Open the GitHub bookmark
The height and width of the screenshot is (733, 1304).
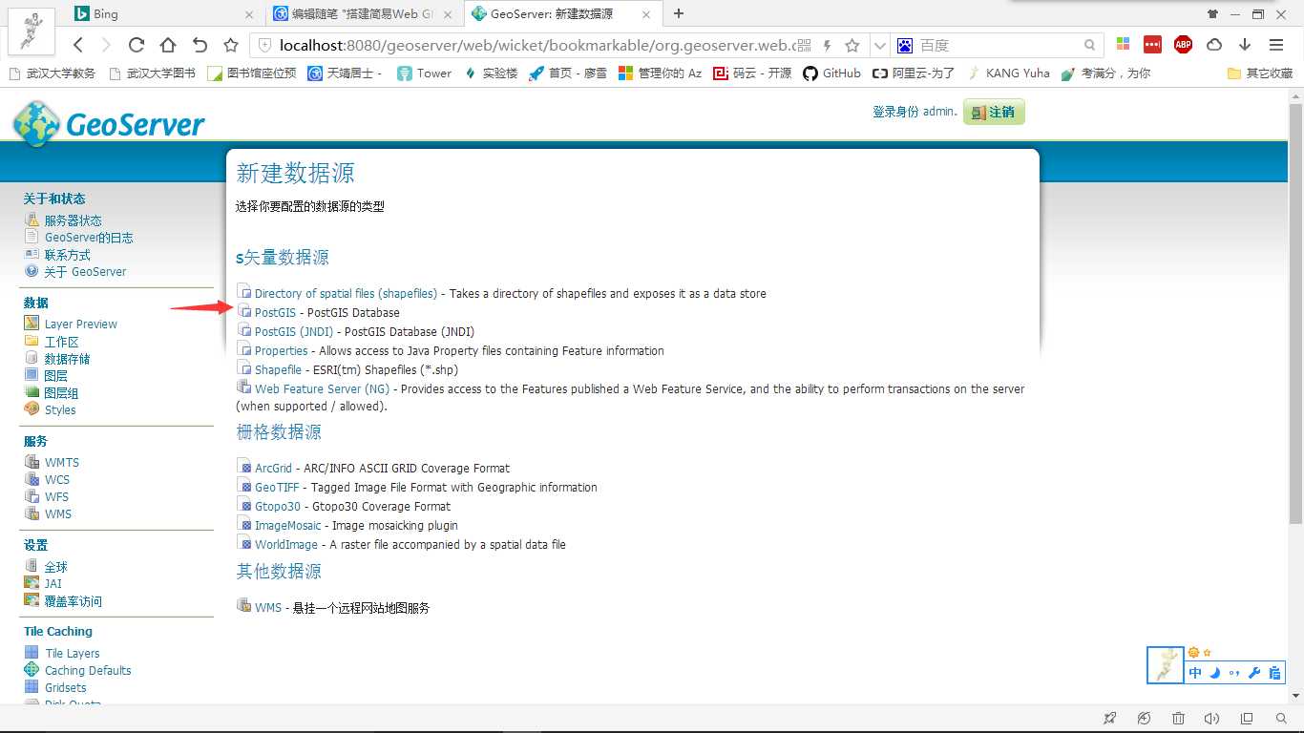tap(831, 73)
